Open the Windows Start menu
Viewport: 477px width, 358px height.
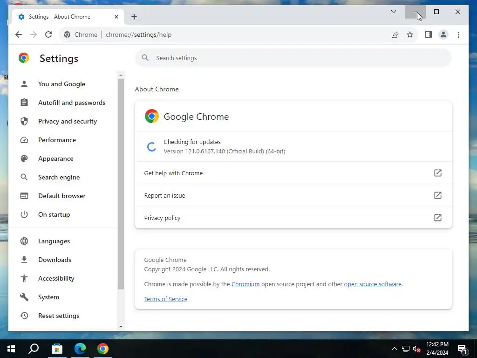11,349
